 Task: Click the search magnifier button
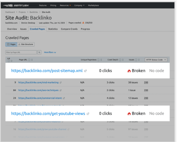pyautogui.click(x=39, y=52)
